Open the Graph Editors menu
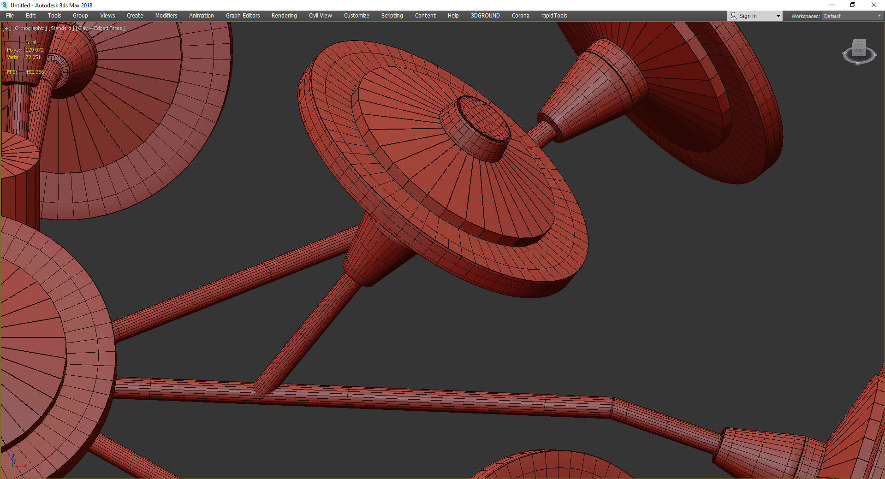This screenshot has height=479, width=885. click(x=243, y=16)
